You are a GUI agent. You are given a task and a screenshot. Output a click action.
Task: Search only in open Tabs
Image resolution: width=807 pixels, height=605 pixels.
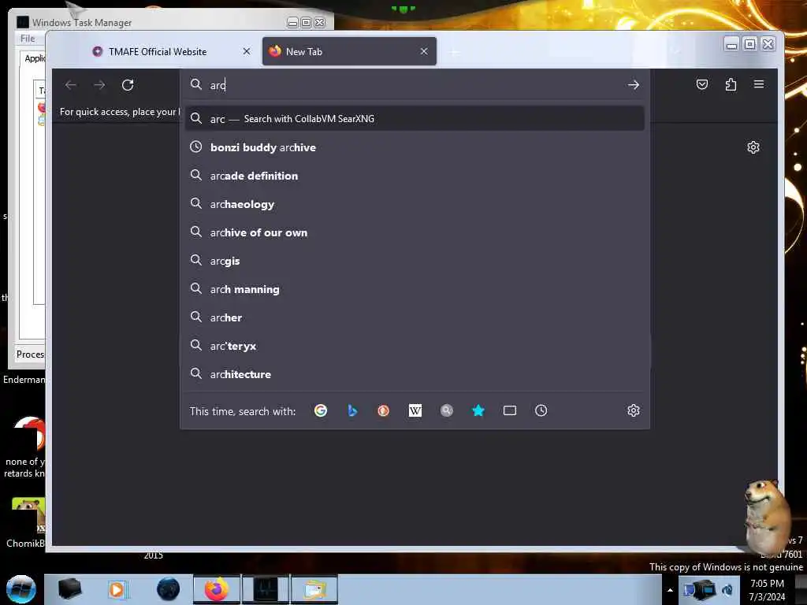coord(510,410)
